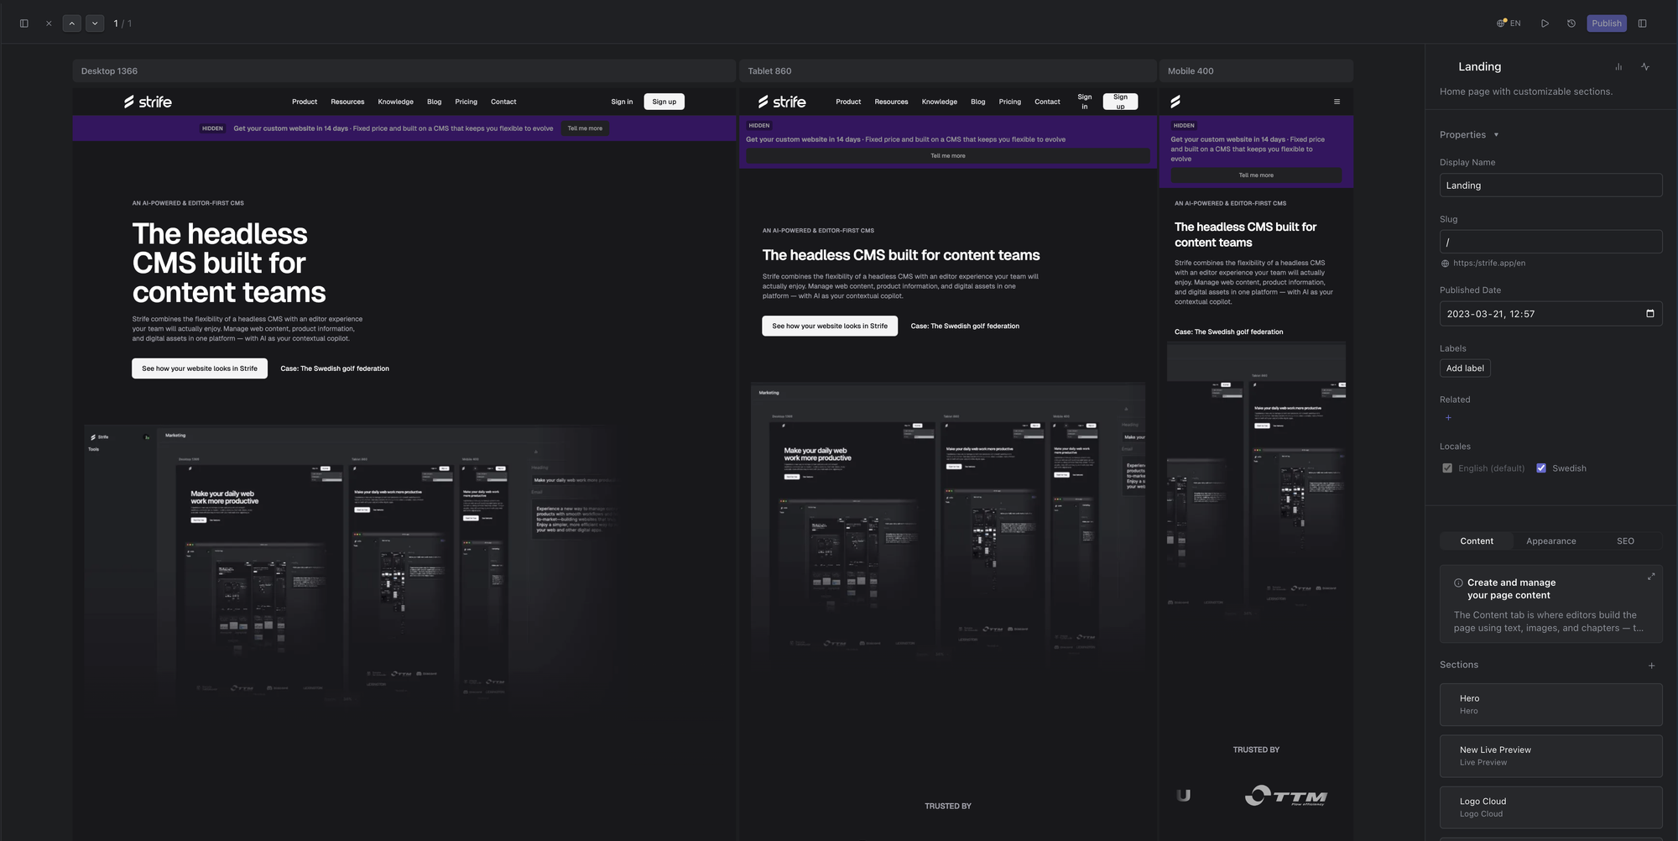This screenshot has height=841, width=1678.
Task: Click the Strife logo icon in mobile preview
Action: [x=1175, y=102]
